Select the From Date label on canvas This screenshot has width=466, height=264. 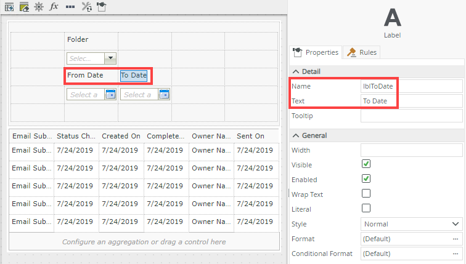tap(85, 75)
